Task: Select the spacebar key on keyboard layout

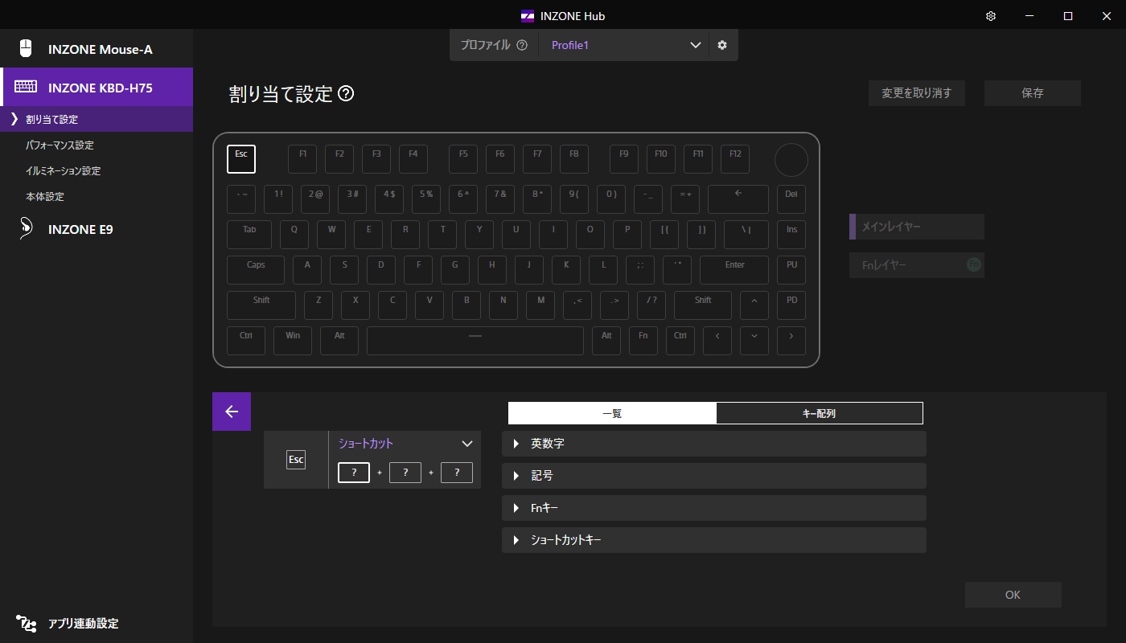Action: click(x=475, y=341)
